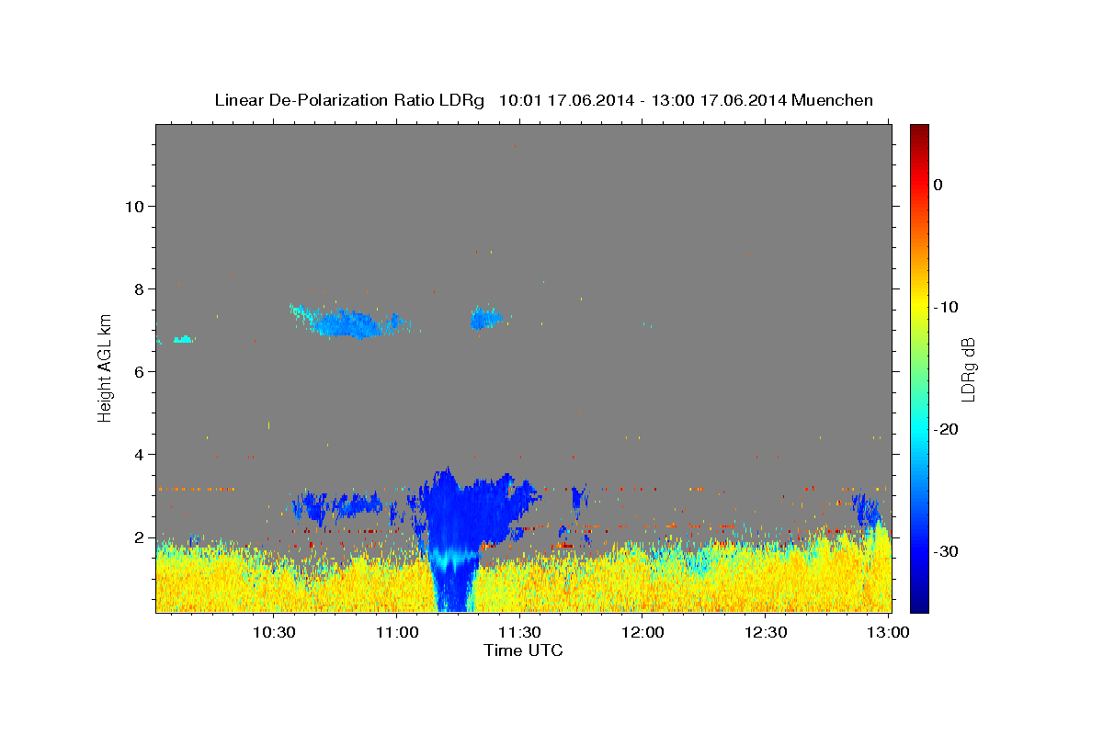Click the 10:30 time tick label
1103x735 pixels.
click(x=273, y=632)
